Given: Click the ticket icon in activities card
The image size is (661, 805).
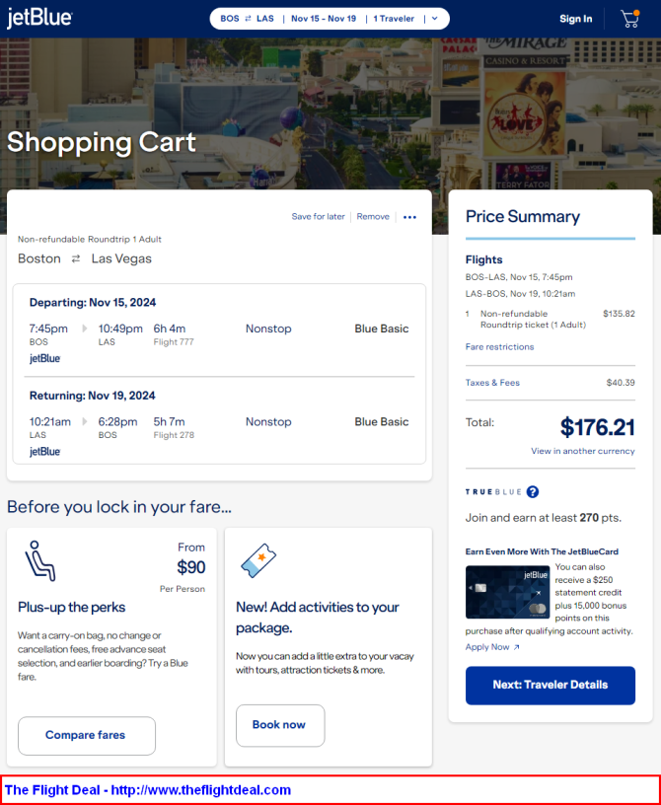Looking at the screenshot, I should click(x=258, y=560).
